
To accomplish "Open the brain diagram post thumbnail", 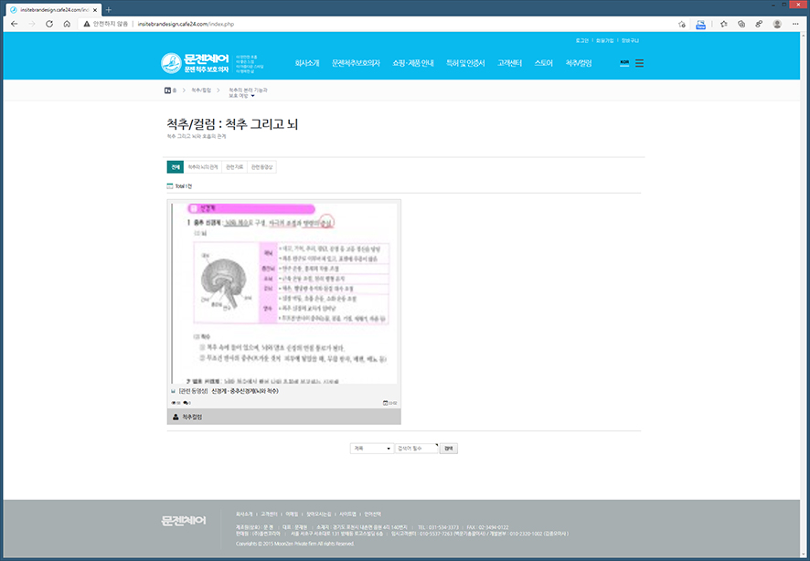I will pos(283,292).
